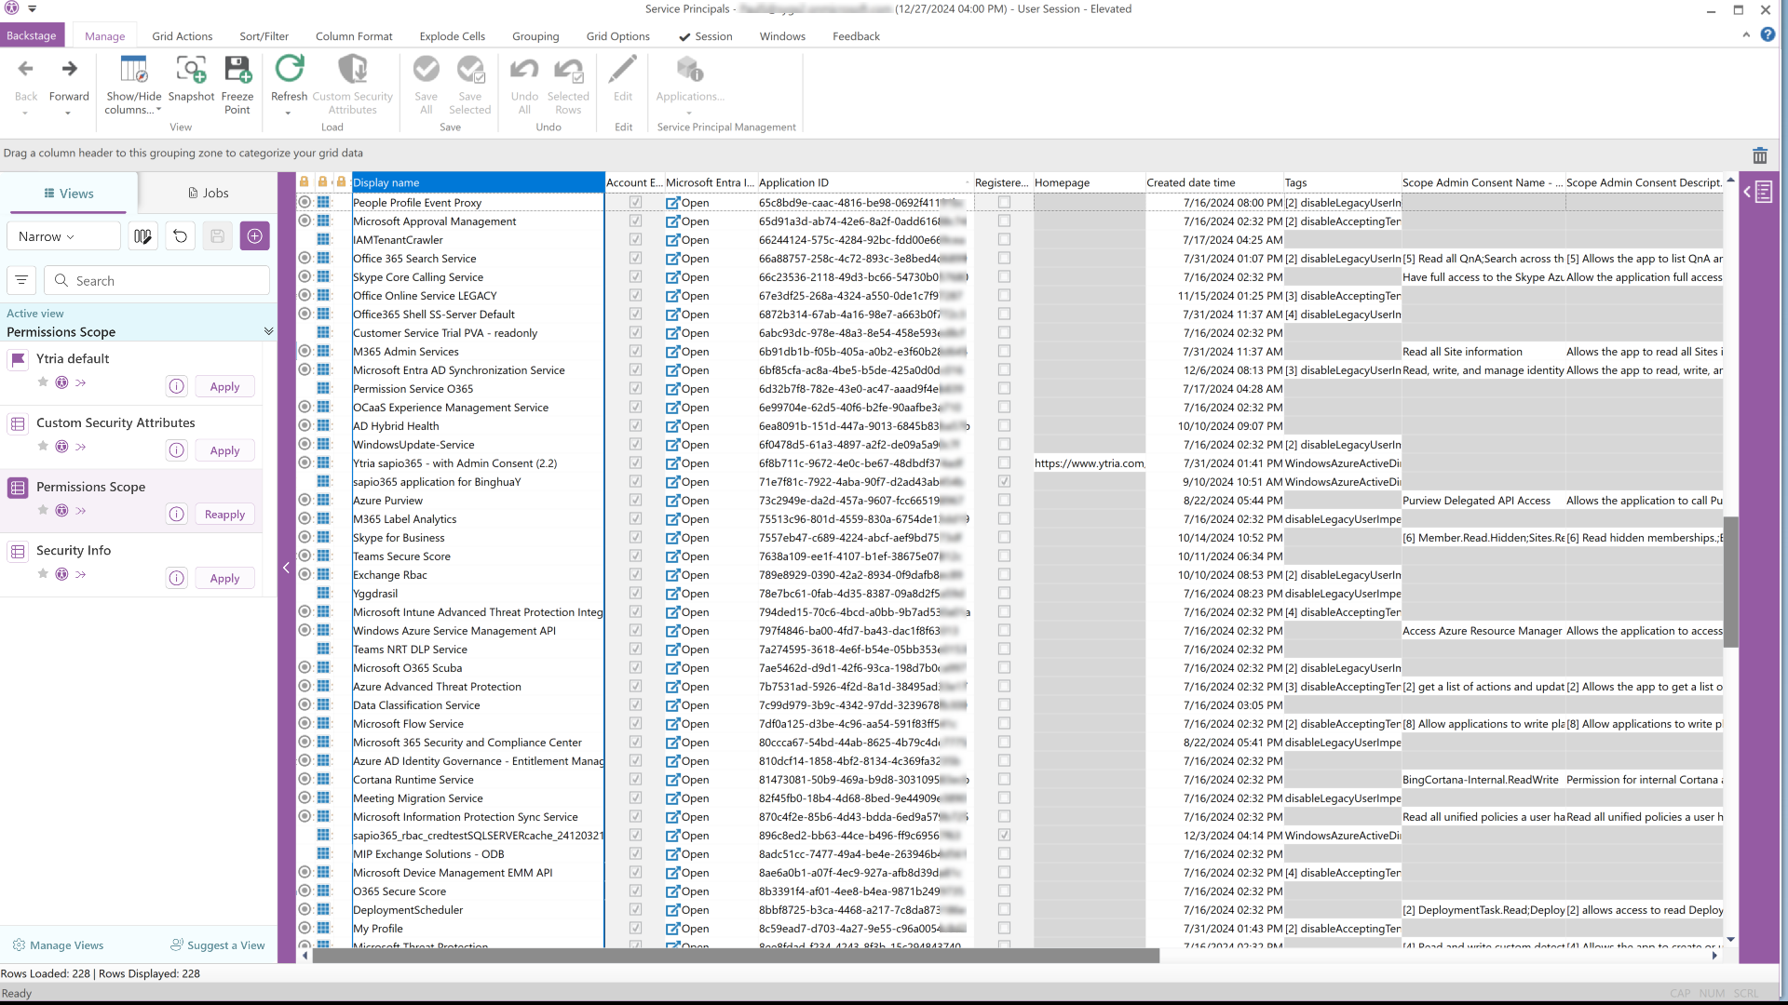This screenshot has width=1788, height=1005.
Task: Switch to the Jobs tab
Action: [x=208, y=193]
